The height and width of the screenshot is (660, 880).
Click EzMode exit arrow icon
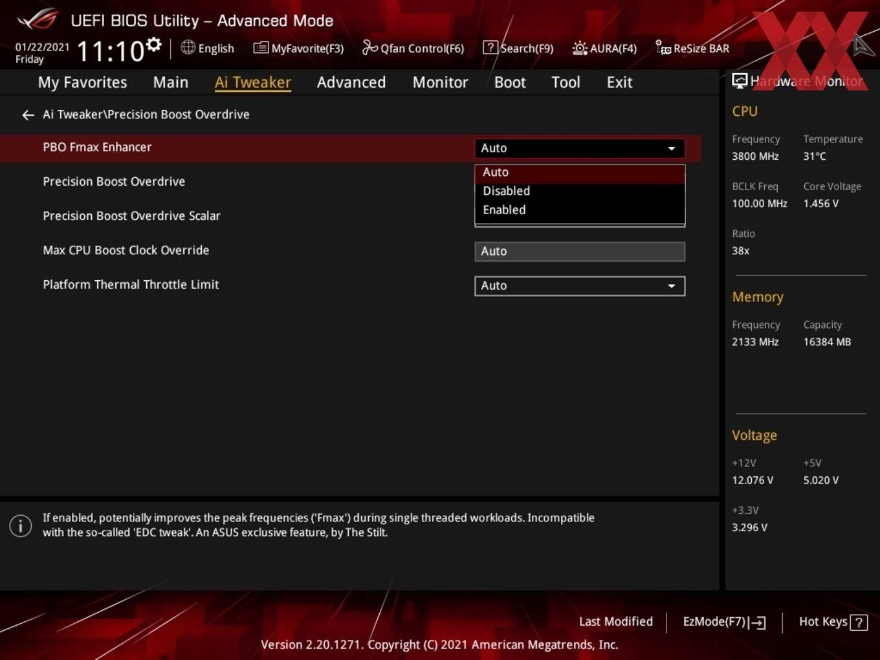758,622
